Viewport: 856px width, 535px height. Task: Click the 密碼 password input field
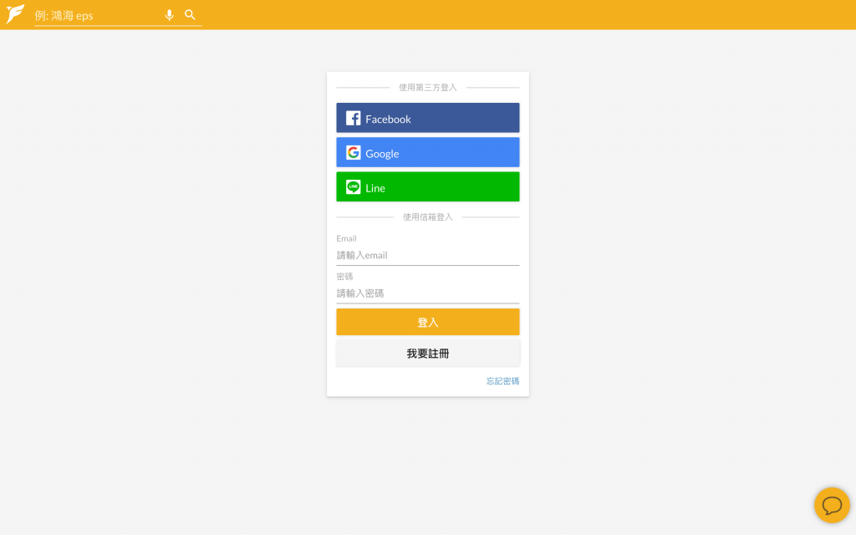427,293
